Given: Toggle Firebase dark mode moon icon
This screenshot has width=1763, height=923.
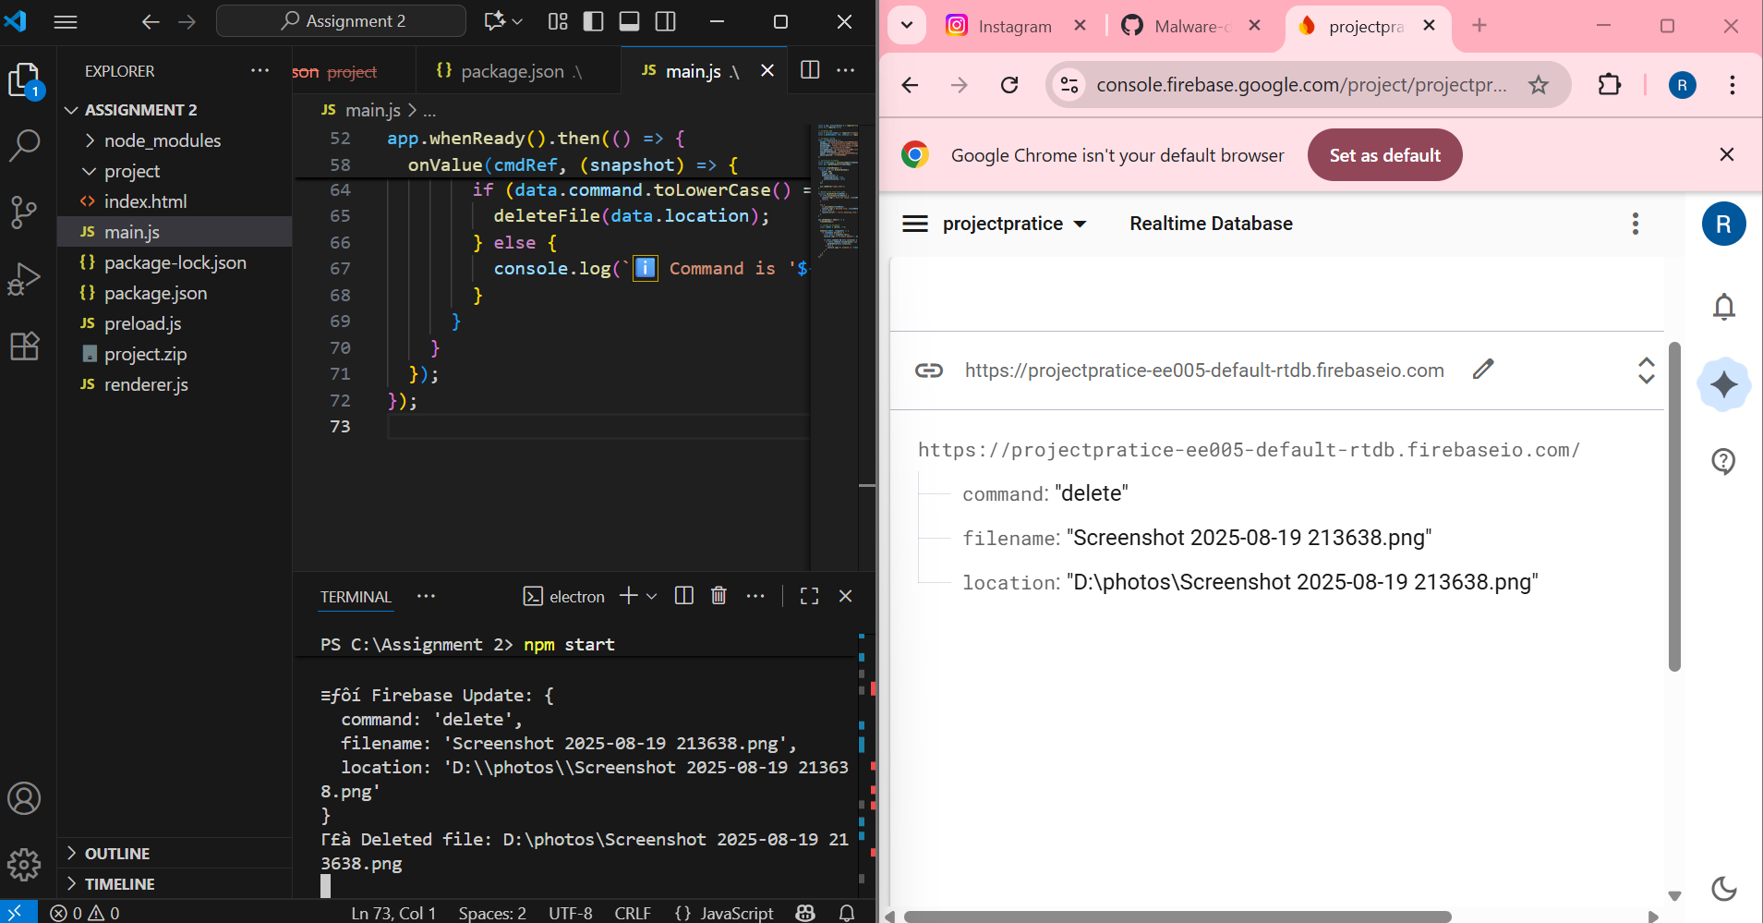Looking at the screenshot, I should 1723,888.
